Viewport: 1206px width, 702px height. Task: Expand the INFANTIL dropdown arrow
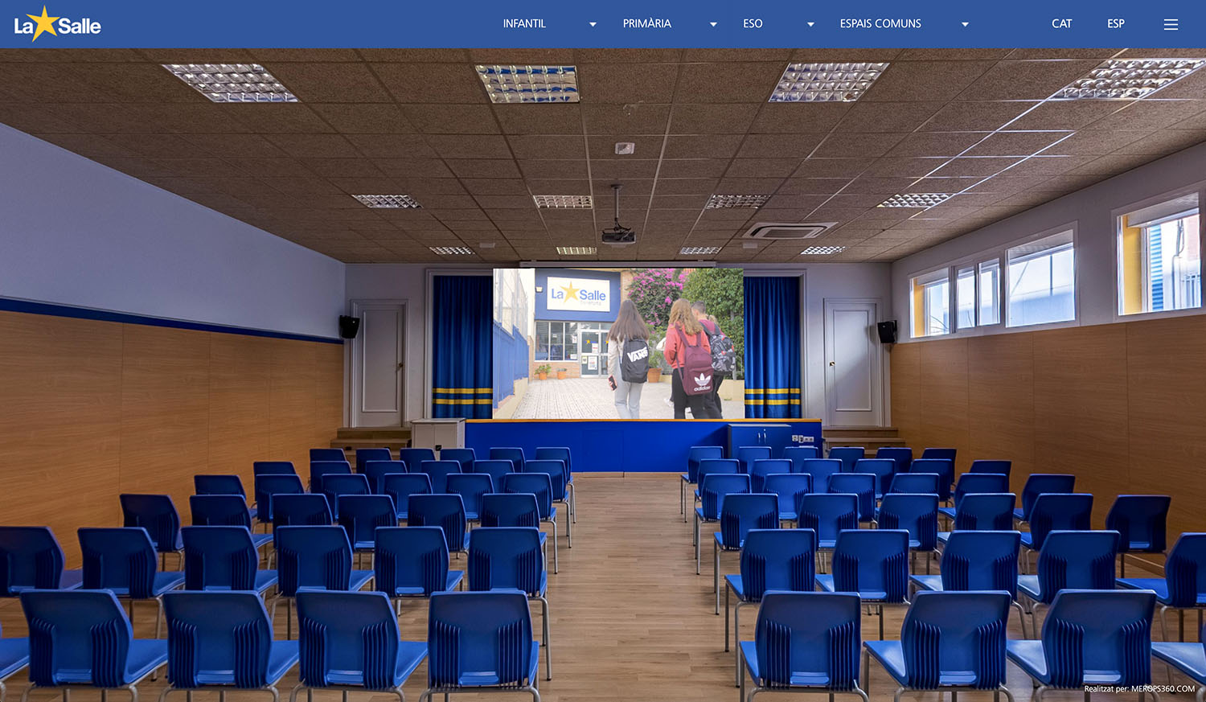pos(593,24)
